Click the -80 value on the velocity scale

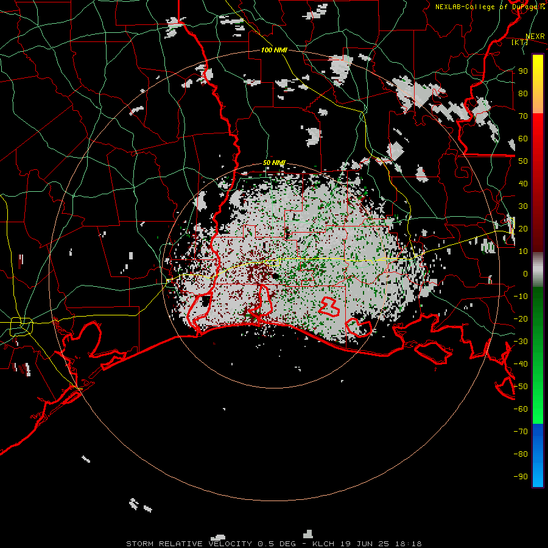pos(521,454)
